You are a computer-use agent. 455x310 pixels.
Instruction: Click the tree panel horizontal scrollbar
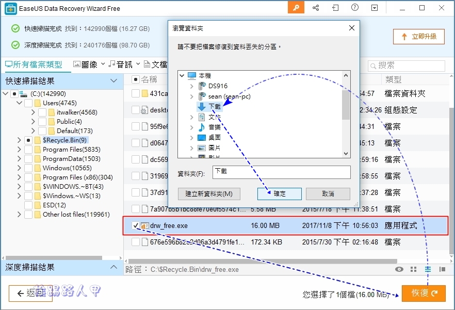point(54,258)
